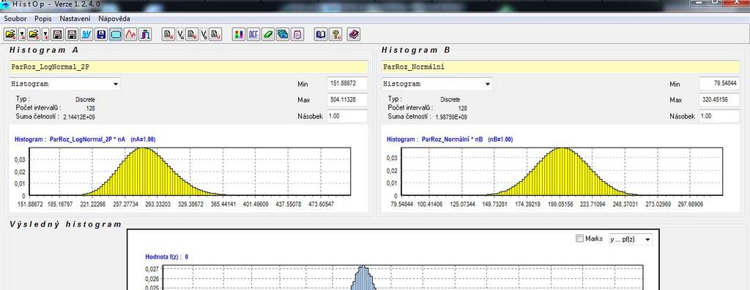This screenshot has width=750, height=290.
Task: Click the DEF defaults toolbar icon
Action: 253,34
